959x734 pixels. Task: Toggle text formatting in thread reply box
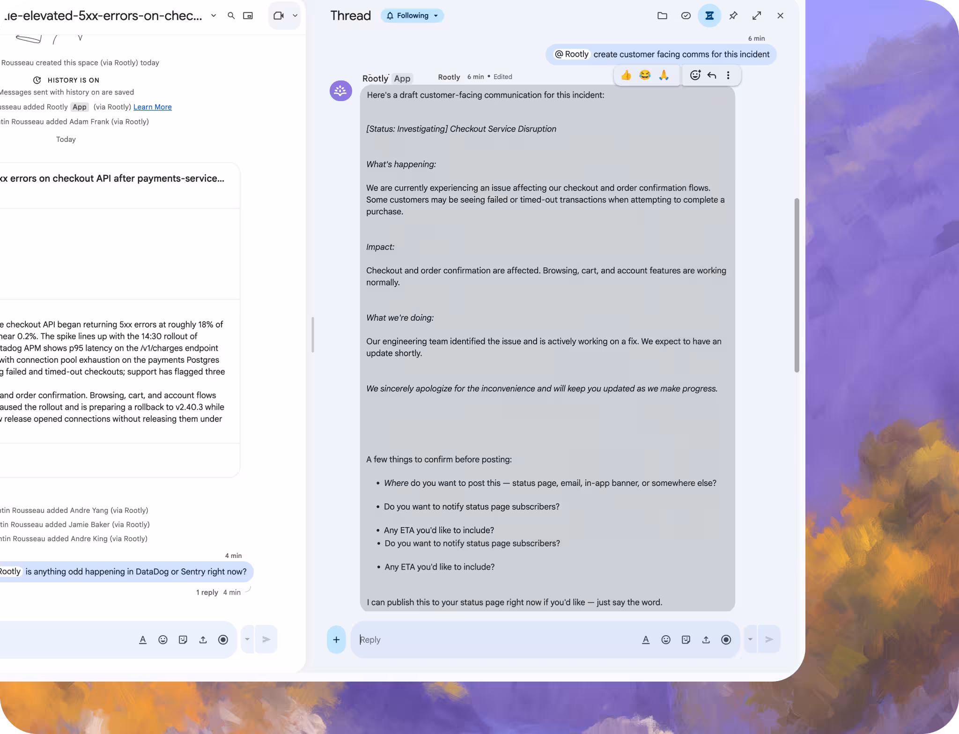(646, 639)
